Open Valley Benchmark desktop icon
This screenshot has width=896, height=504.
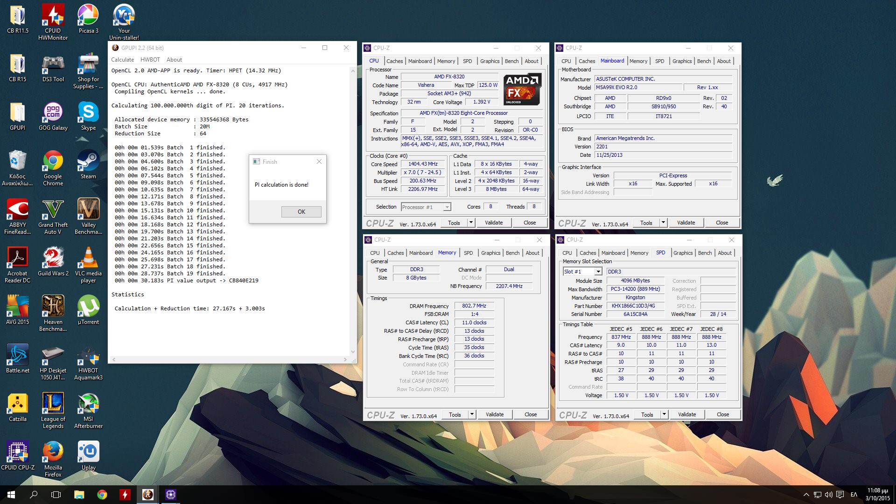(88, 217)
